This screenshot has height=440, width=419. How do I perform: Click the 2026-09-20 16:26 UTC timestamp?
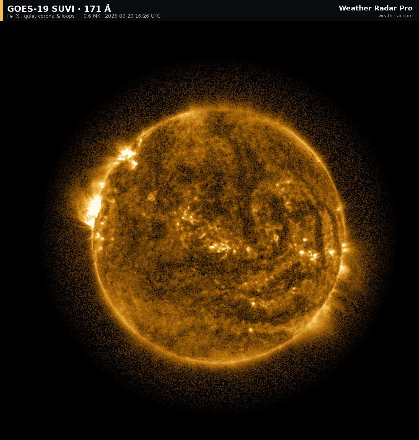(x=133, y=16)
